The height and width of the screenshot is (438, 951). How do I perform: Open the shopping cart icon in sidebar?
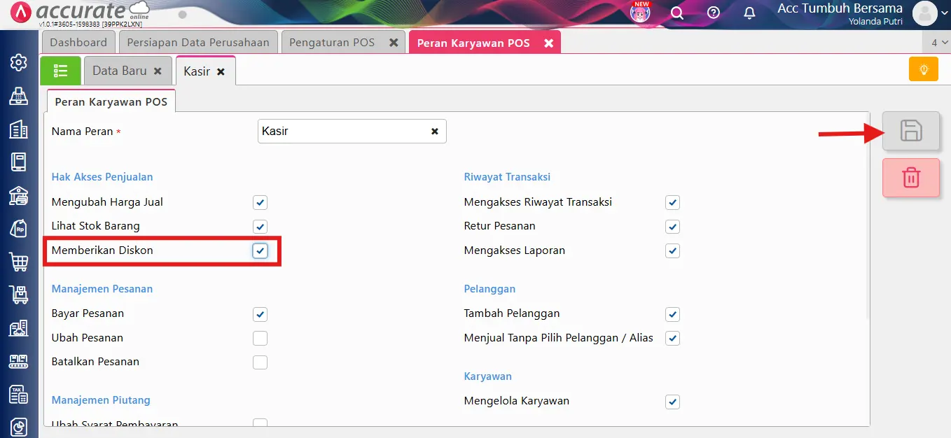click(19, 260)
